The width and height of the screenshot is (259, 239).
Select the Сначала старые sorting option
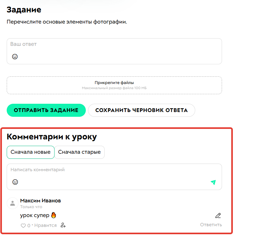point(80,152)
